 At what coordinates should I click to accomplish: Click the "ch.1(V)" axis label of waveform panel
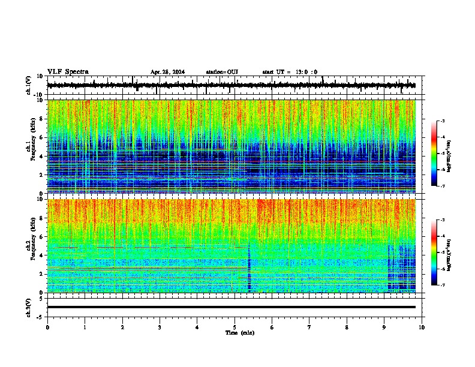coord(29,85)
